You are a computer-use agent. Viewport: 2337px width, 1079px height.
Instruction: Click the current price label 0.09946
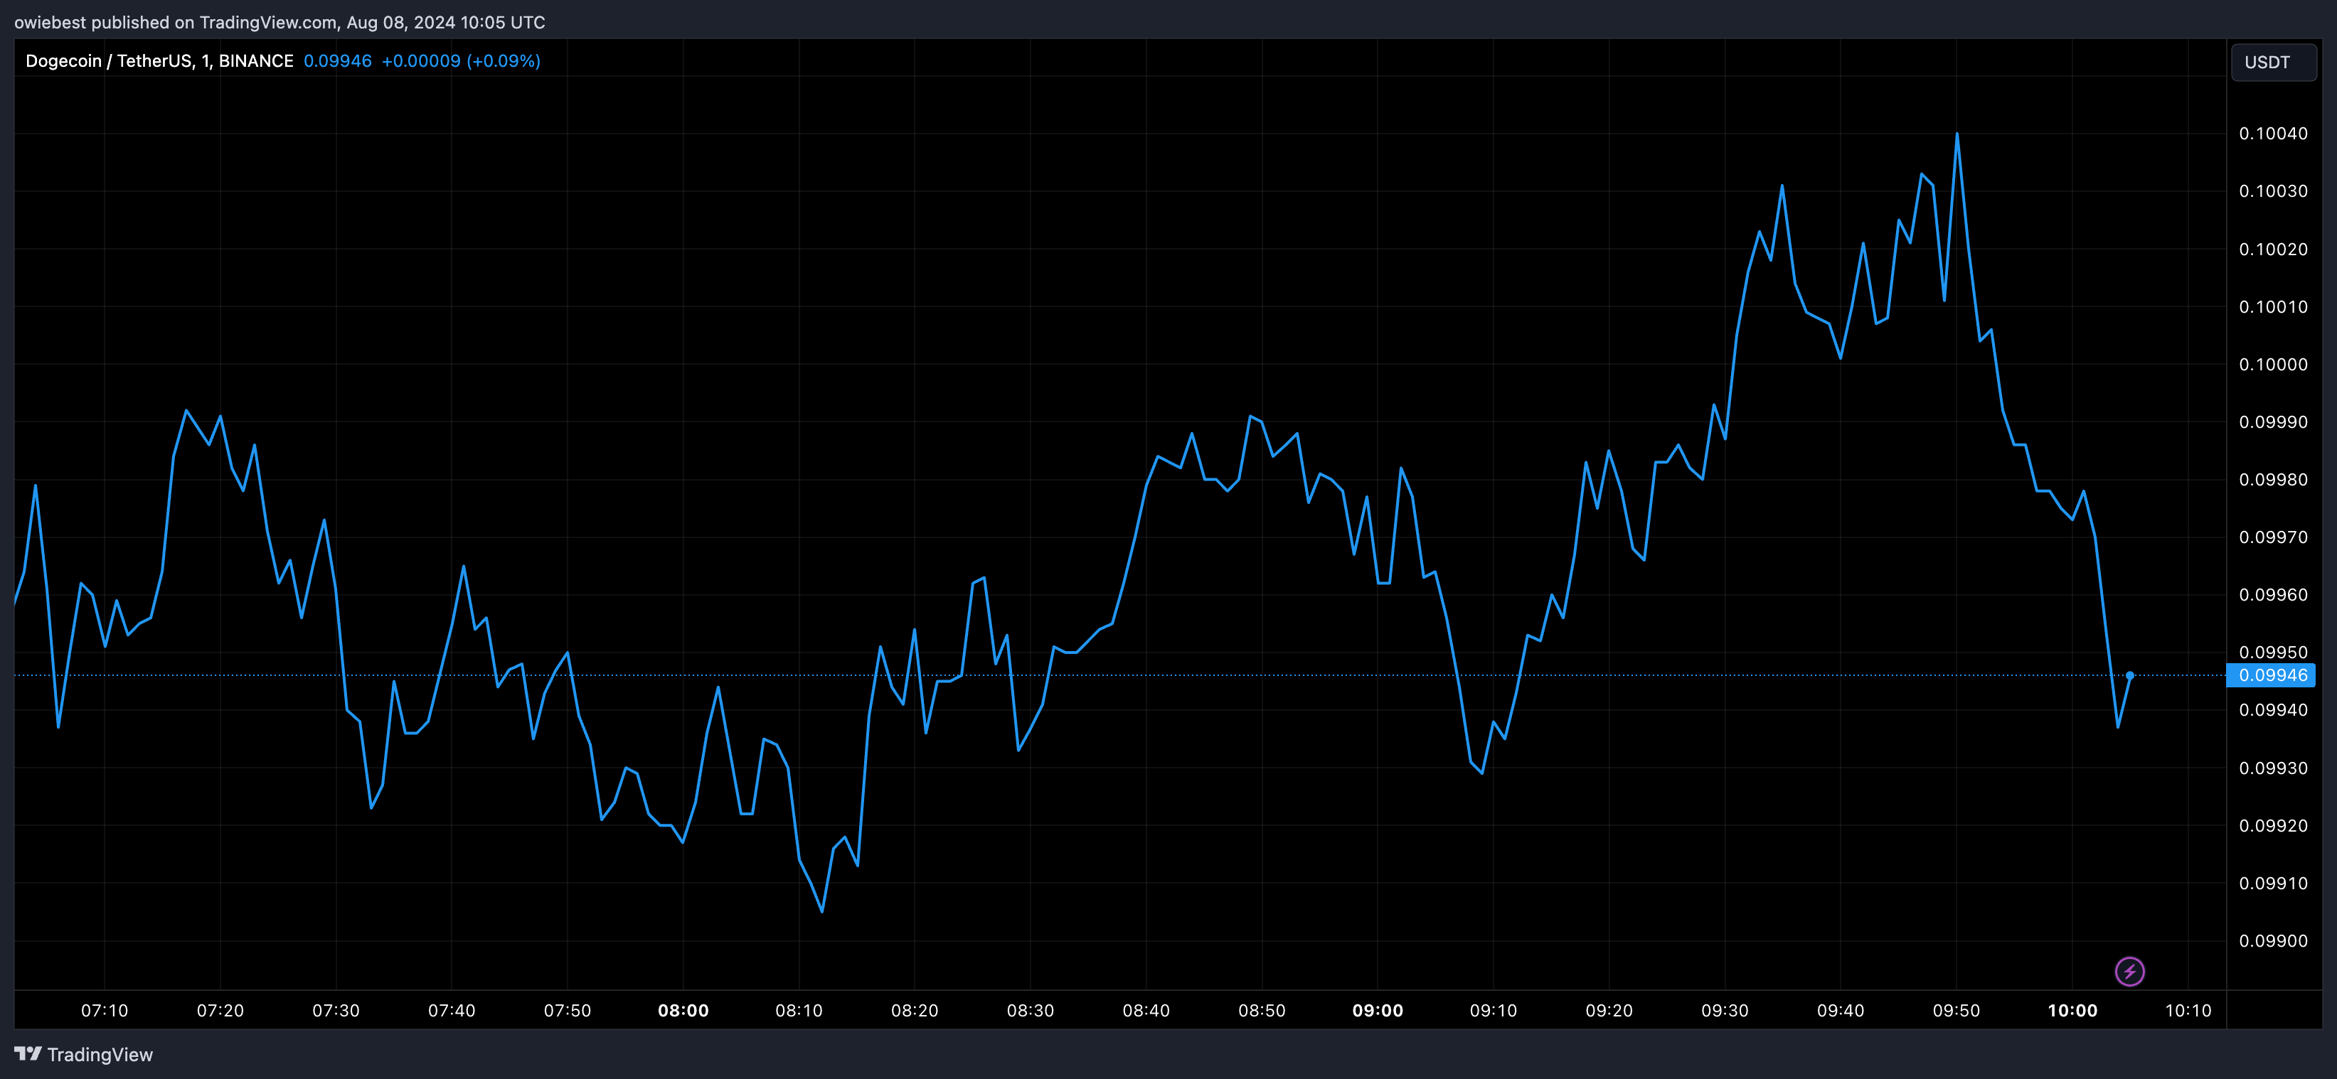[x=2272, y=675]
